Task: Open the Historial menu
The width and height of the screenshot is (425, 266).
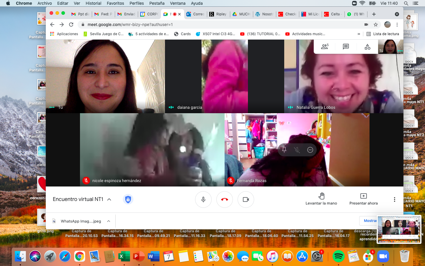Action: pos(93,3)
